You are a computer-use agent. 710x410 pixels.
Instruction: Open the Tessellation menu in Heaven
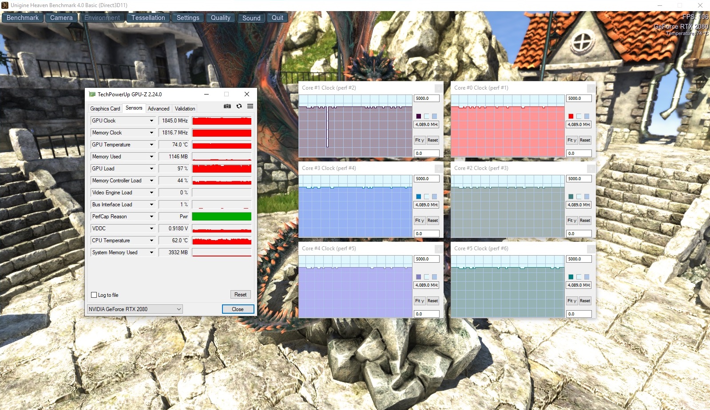coord(148,18)
